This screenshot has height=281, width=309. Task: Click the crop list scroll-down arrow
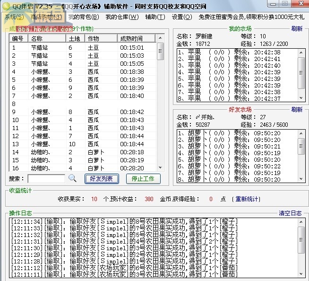161,167
